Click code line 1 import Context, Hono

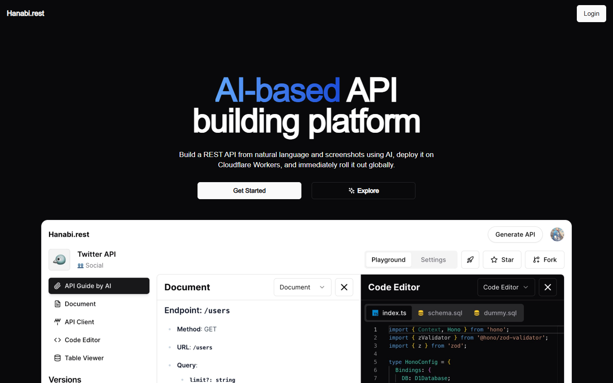click(x=449, y=329)
